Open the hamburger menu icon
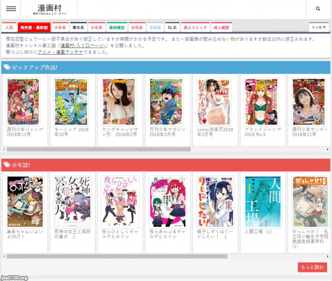 [11, 9]
